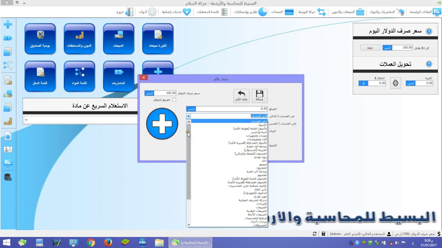Open the خدمات إضافية menu
This screenshot has width=442, height=248.
pos(176,12)
